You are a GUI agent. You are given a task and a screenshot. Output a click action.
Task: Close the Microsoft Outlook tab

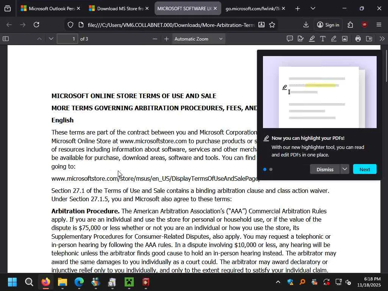[78, 8]
